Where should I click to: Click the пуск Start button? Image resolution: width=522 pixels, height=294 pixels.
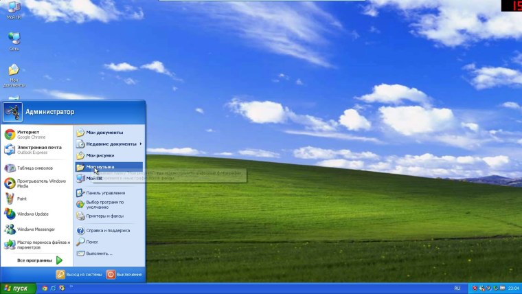coord(18,289)
